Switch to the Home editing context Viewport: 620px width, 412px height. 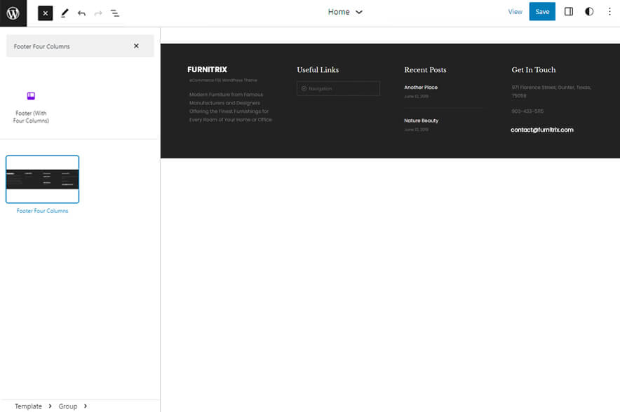(339, 12)
